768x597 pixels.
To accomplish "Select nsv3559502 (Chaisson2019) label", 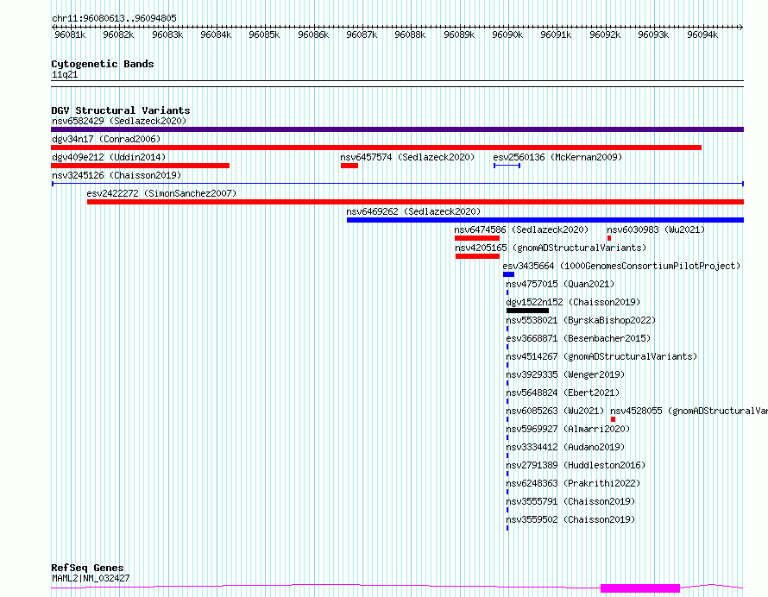I will point(570,519).
